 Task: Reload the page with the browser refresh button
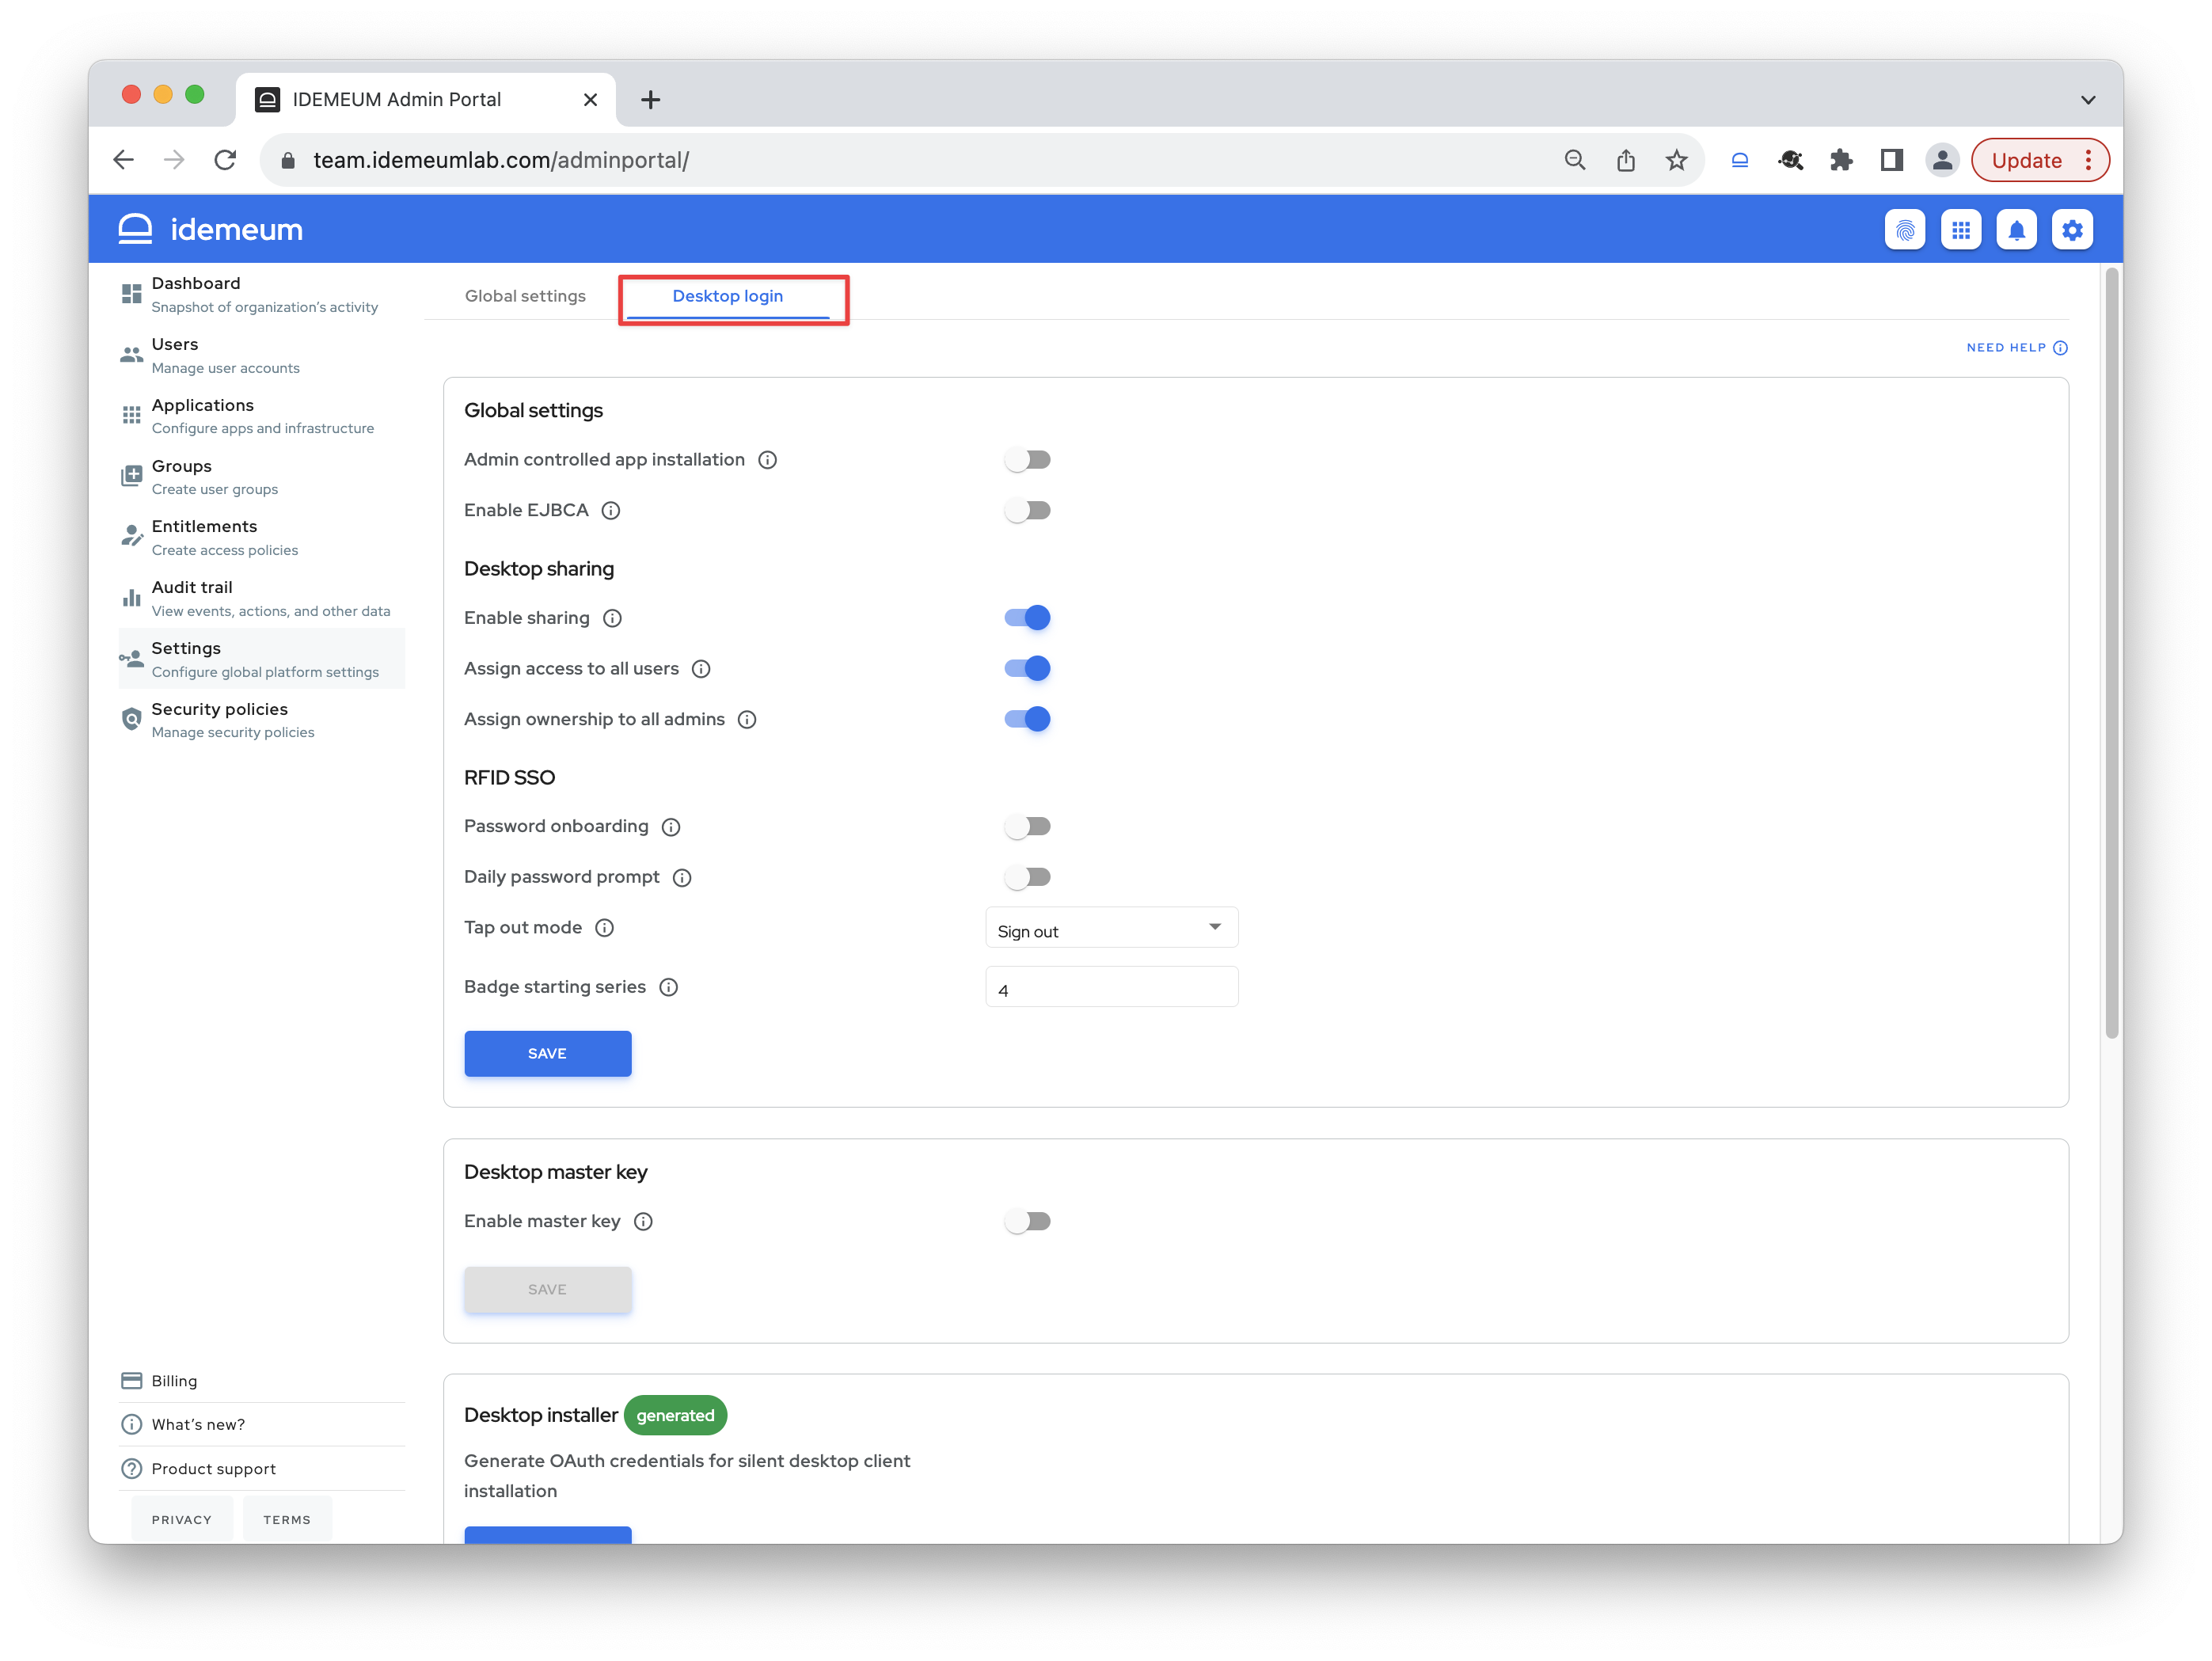pos(225,160)
